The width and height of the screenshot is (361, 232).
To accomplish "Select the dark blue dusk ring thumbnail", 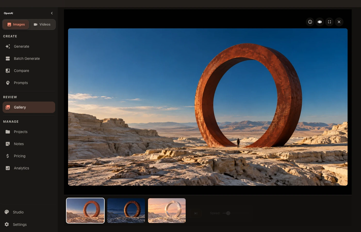I will click(x=126, y=211).
